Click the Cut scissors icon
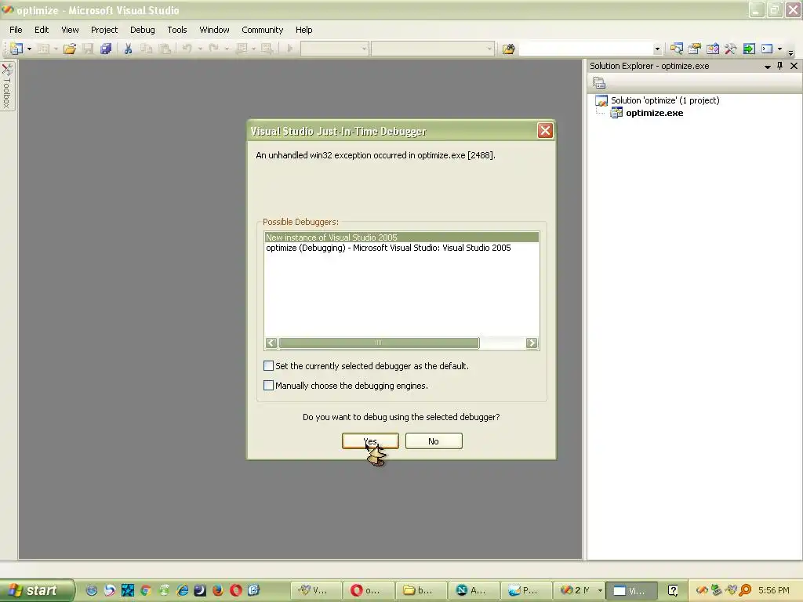This screenshot has width=803, height=602. coord(128,49)
